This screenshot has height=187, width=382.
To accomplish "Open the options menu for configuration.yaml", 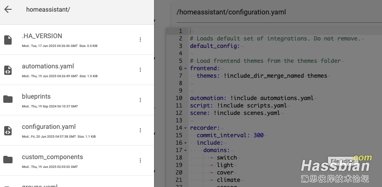I will (x=141, y=130).
